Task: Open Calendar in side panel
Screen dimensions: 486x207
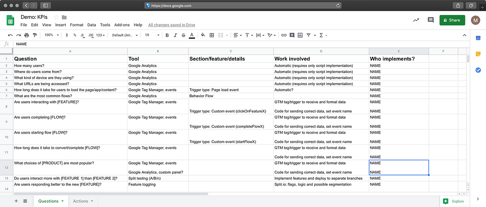Action: click(478, 38)
